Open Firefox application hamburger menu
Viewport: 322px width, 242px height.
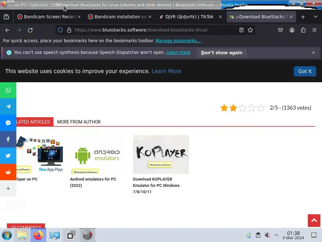[x=314, y=30]
